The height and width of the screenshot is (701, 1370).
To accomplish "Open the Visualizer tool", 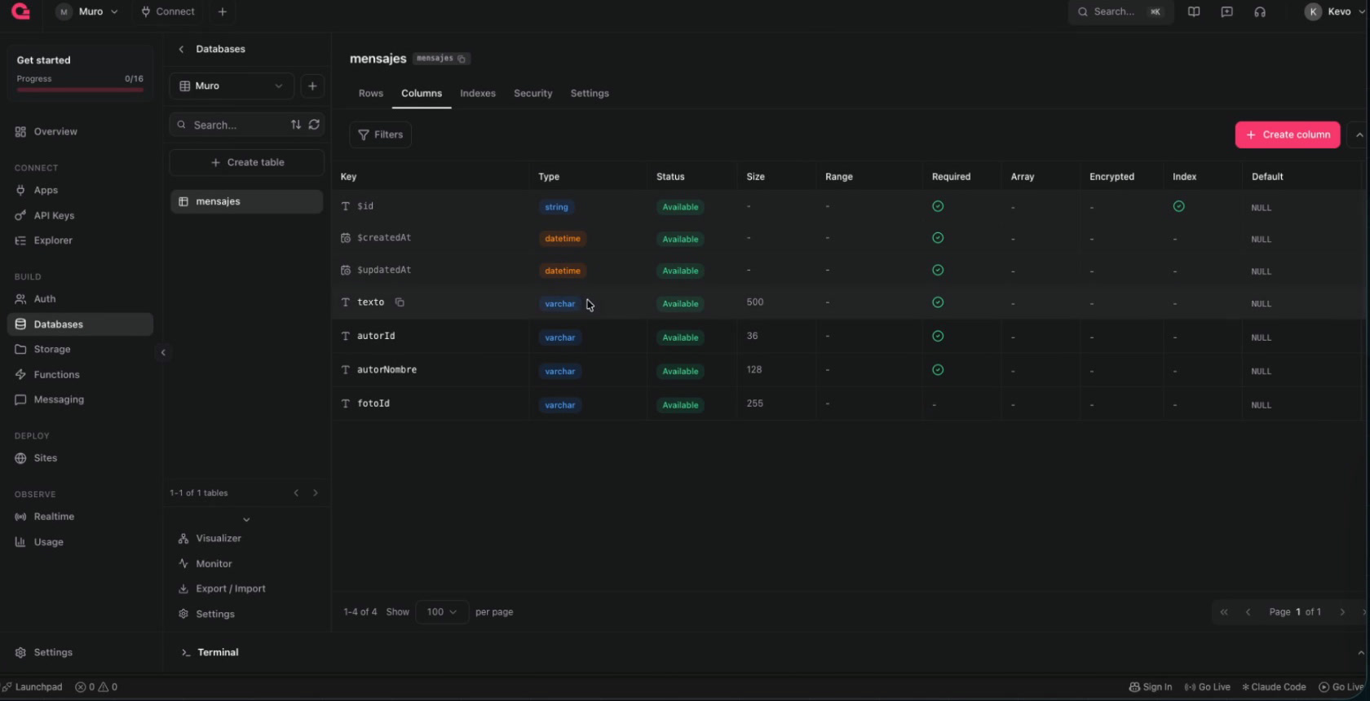I will 219,538.
